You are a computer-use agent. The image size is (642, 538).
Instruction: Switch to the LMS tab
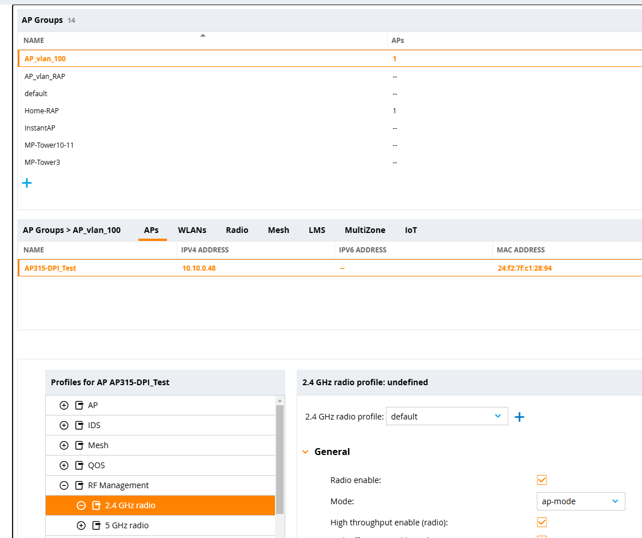[317, 230]
